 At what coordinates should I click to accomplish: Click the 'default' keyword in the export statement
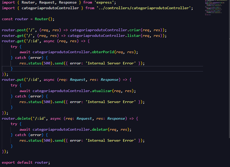click(25, 162)
